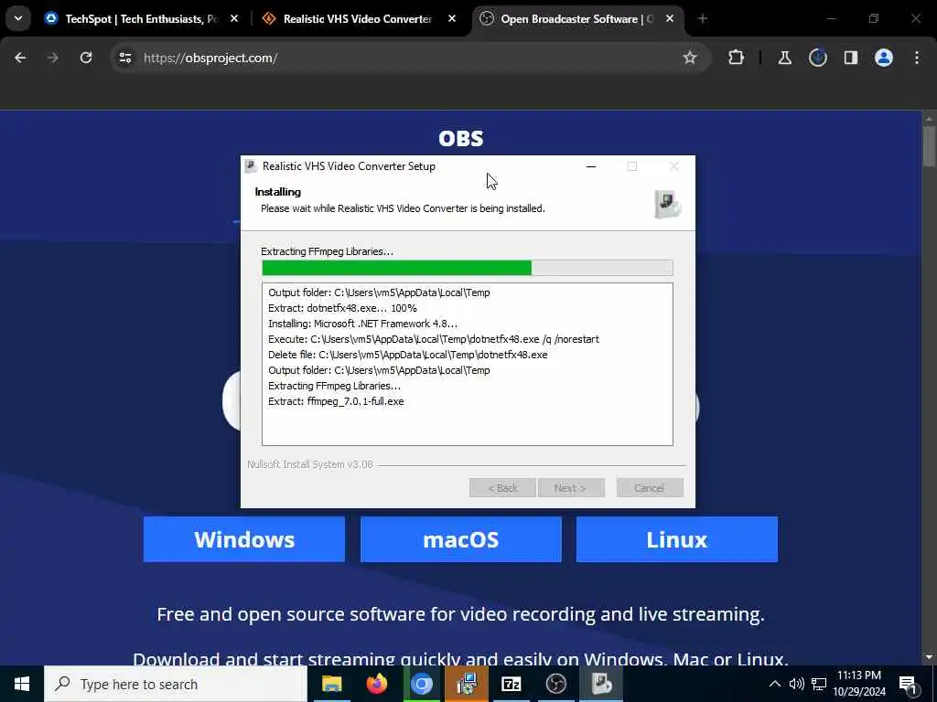The width and height of the screenshot is (937, 702).
Task: Download OBS for Linux
Action: point(677,539)
